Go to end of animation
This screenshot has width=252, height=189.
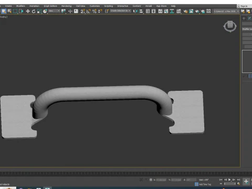(238, 180)
